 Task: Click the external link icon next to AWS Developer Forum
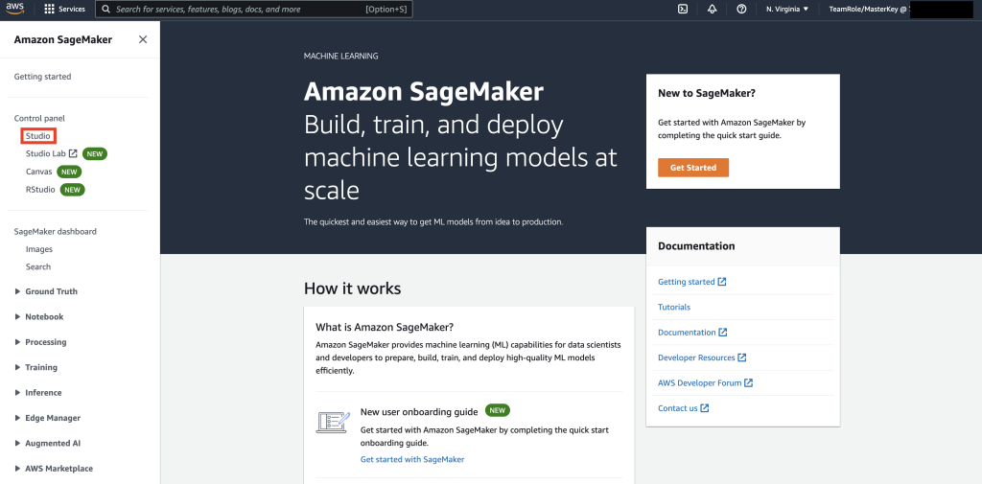tap(748, 382)
